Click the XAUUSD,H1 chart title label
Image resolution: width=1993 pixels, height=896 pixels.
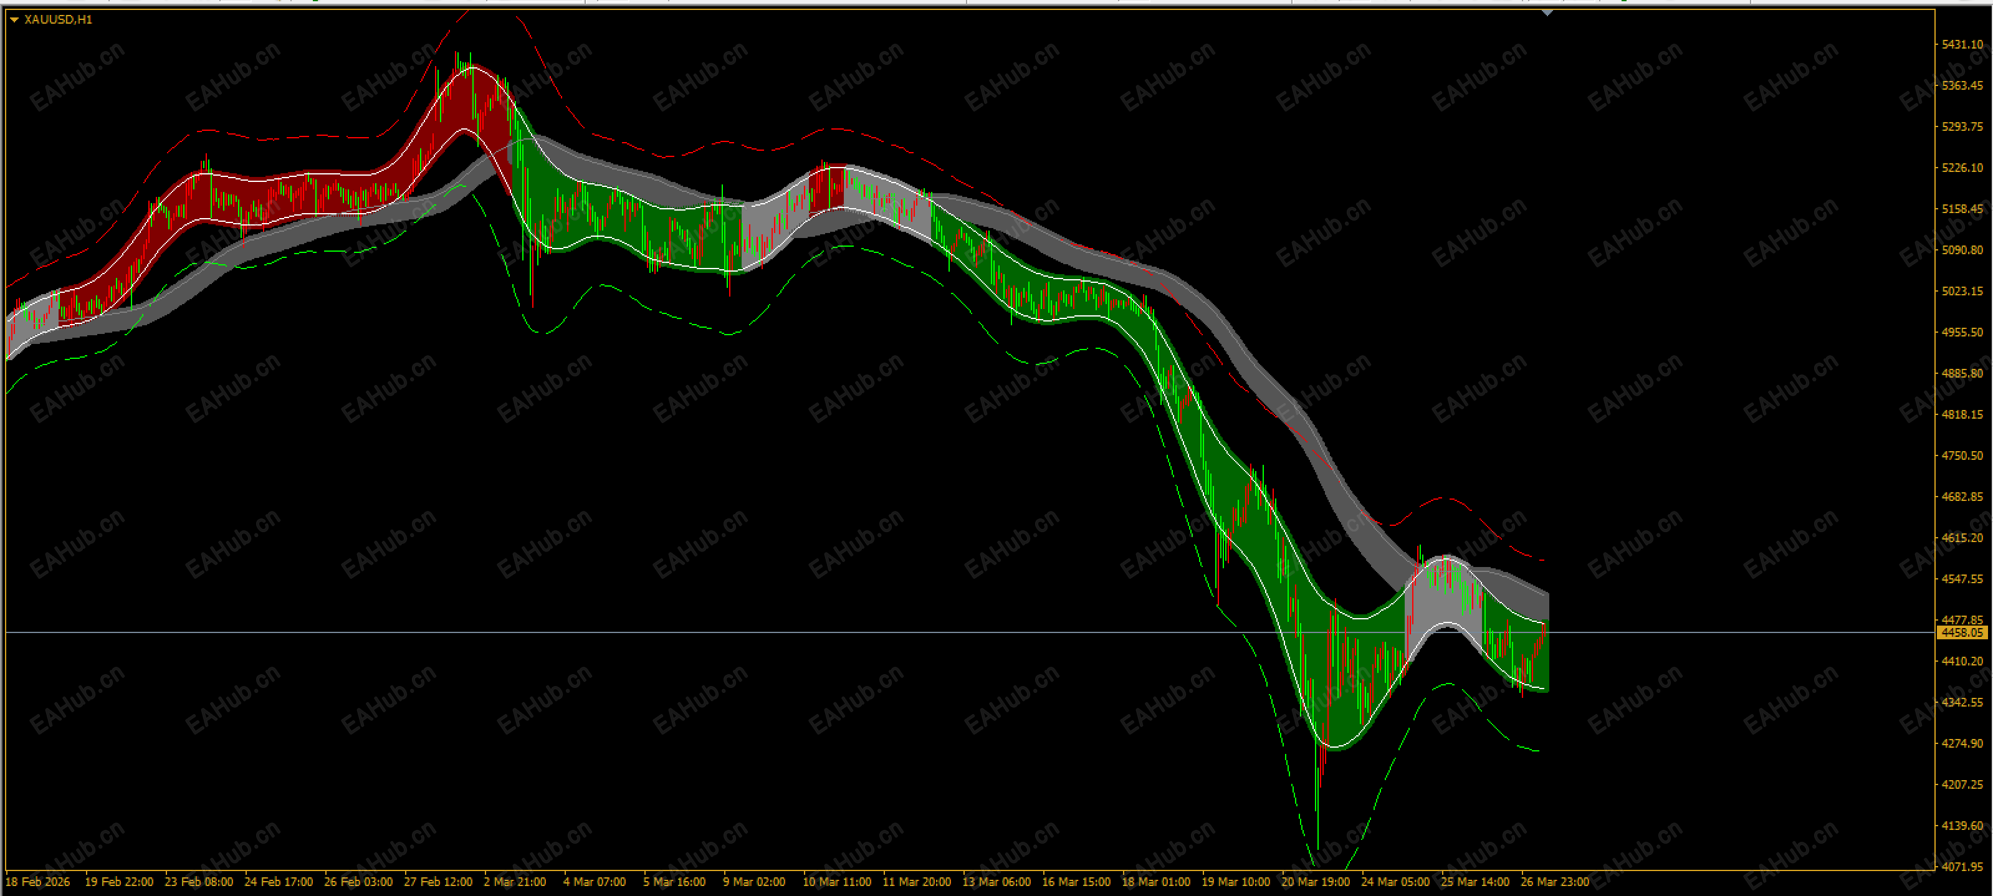[58, 19]
